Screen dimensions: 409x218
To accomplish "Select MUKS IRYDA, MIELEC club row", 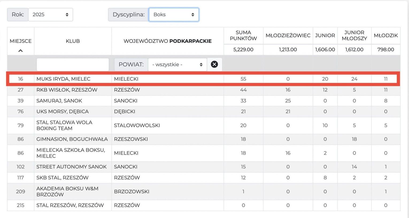I will tap(63, 79).
